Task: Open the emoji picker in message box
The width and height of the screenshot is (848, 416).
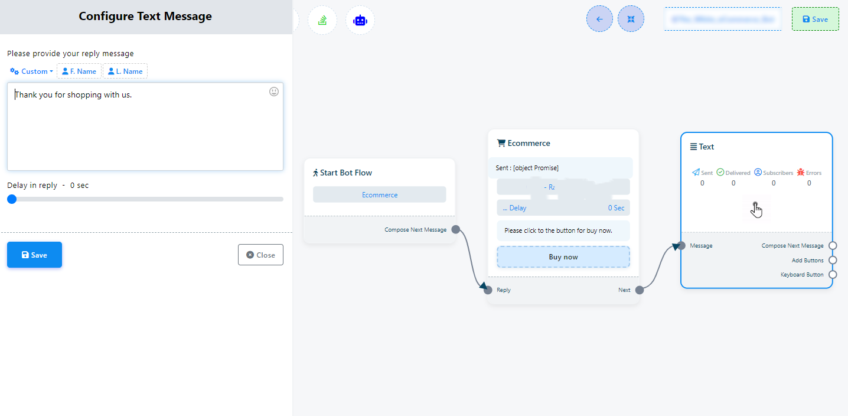Action: (274, 92)
